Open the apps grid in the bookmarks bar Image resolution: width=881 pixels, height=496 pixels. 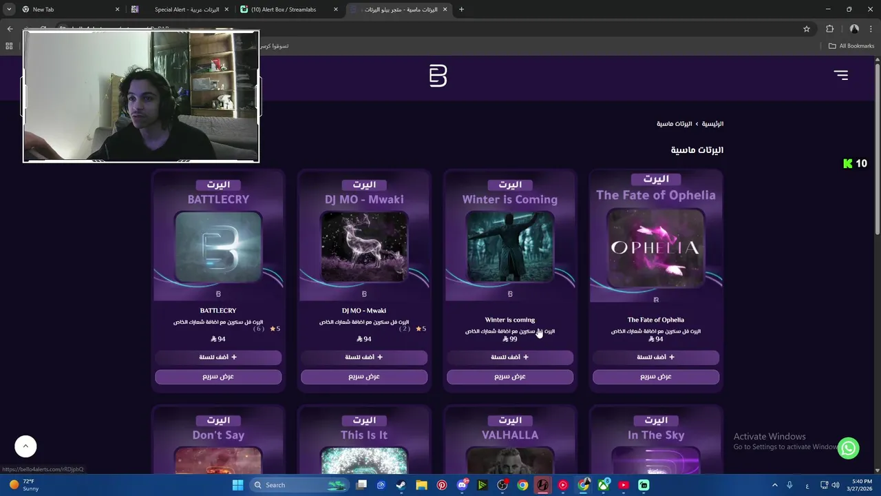coord(9,46)
